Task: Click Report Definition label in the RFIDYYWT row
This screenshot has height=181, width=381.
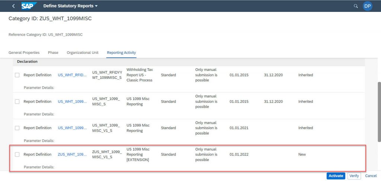Action: pyautogui.click(x=38, y=75)
